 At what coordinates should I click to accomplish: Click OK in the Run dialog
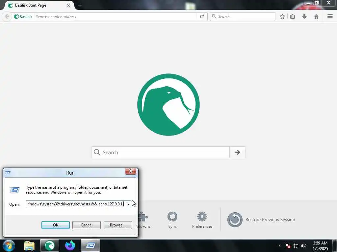click(x=55, y=225)
